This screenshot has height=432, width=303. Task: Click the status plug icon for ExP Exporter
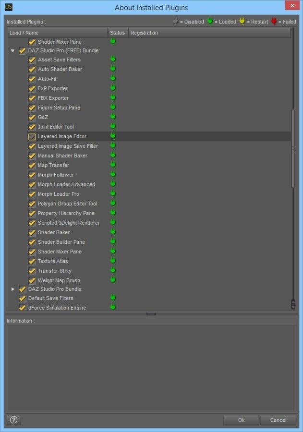[113, 88]
